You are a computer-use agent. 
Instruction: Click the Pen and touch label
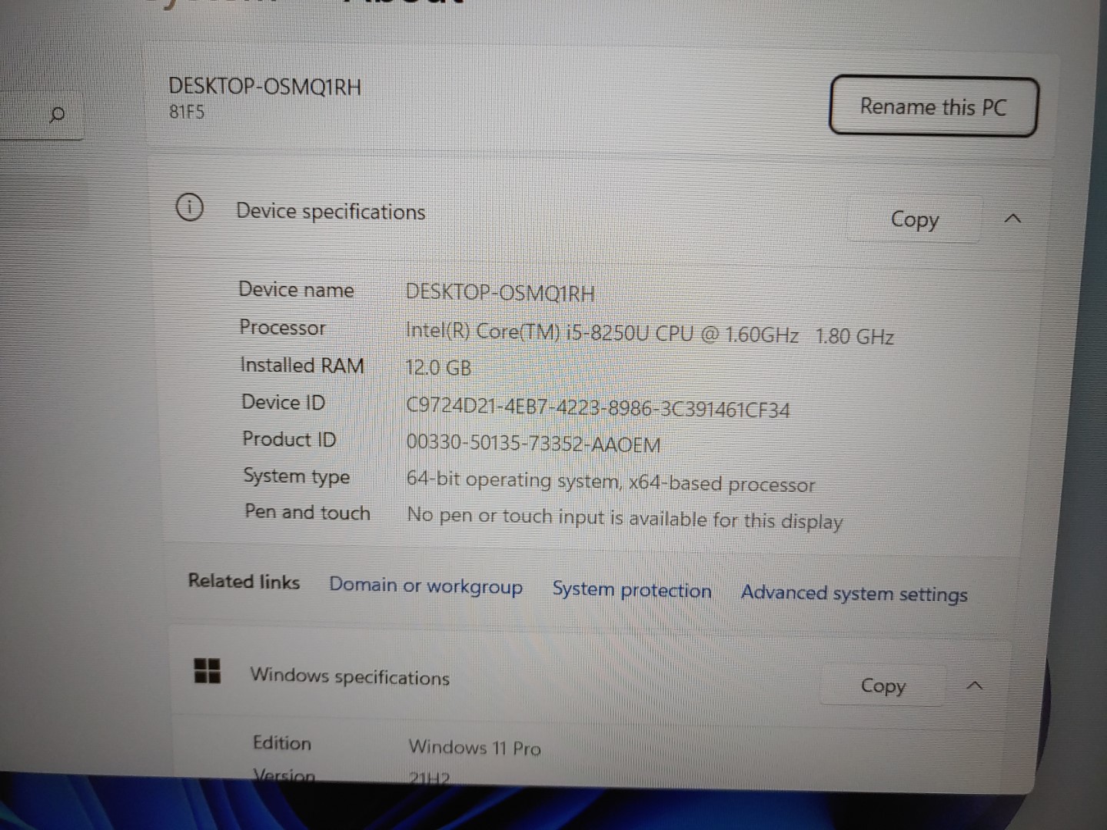pos(307,512)
